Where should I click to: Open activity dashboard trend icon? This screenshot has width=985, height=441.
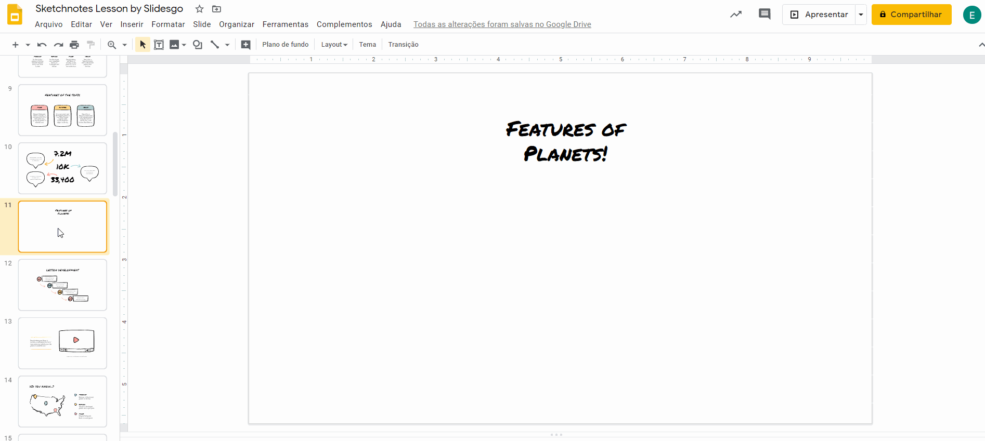(x=736, y=15)
